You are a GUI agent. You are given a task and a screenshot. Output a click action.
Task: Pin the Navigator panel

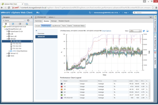tap(32, 17)
